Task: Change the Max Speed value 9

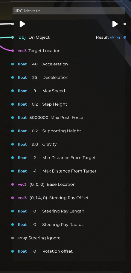Action: click(x=35, y=91)
